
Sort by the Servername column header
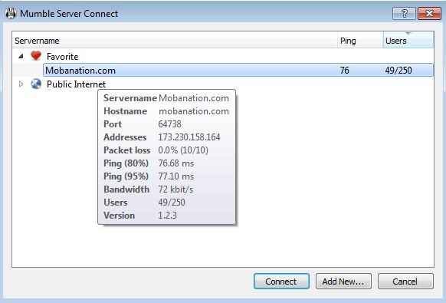click(x=175, y=41)
